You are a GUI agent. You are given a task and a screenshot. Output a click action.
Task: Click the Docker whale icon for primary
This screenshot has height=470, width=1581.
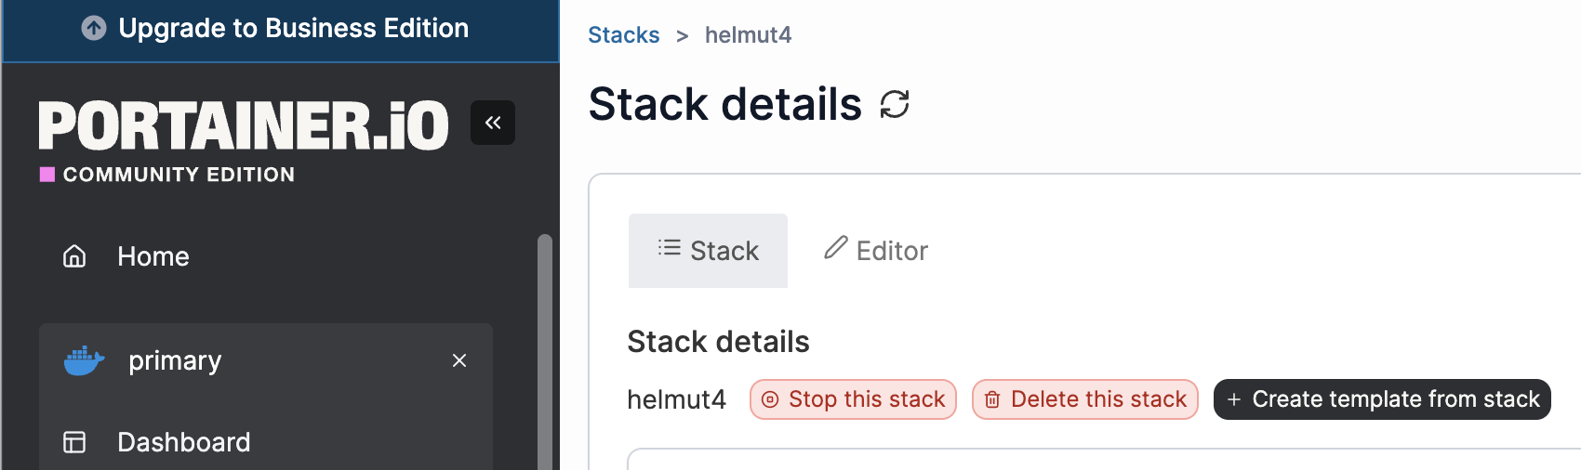(84, 360)
